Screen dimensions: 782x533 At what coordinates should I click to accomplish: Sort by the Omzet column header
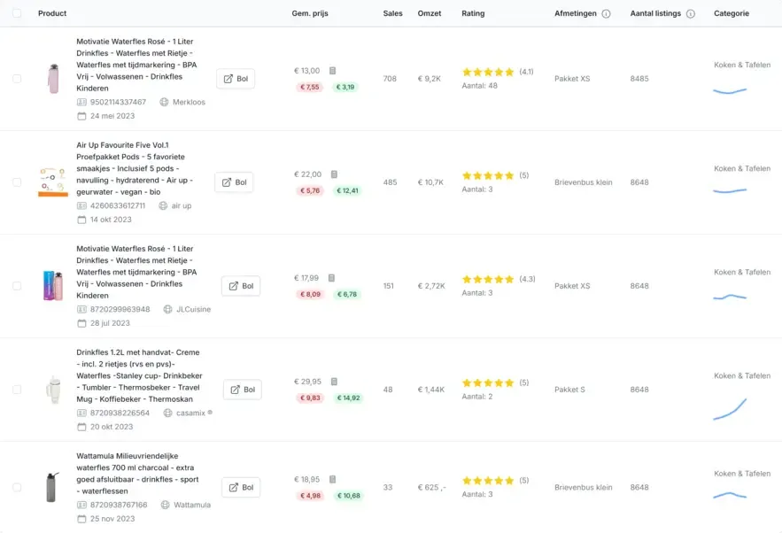pos(430,13)
